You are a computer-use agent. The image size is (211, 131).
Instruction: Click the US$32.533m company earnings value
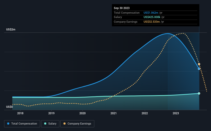tap(152, 22)
